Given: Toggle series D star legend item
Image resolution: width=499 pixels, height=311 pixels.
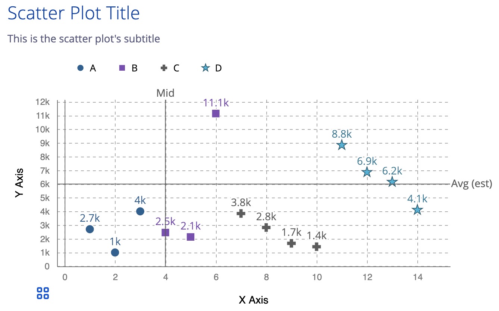Looking at the screenshot, I should tap(211, 68).
